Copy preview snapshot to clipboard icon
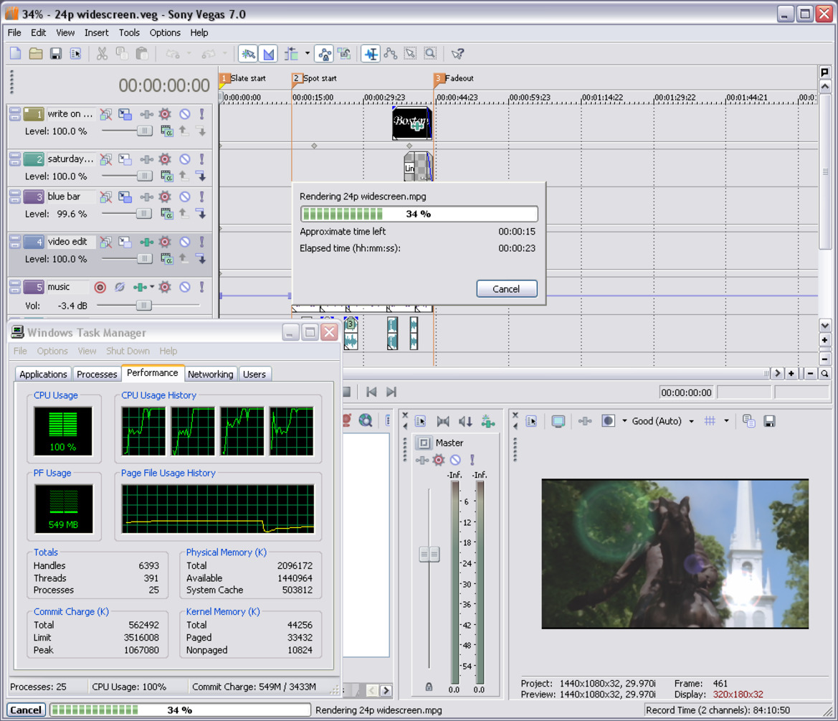This screenshot has width=838, height=721. (748, 421)
